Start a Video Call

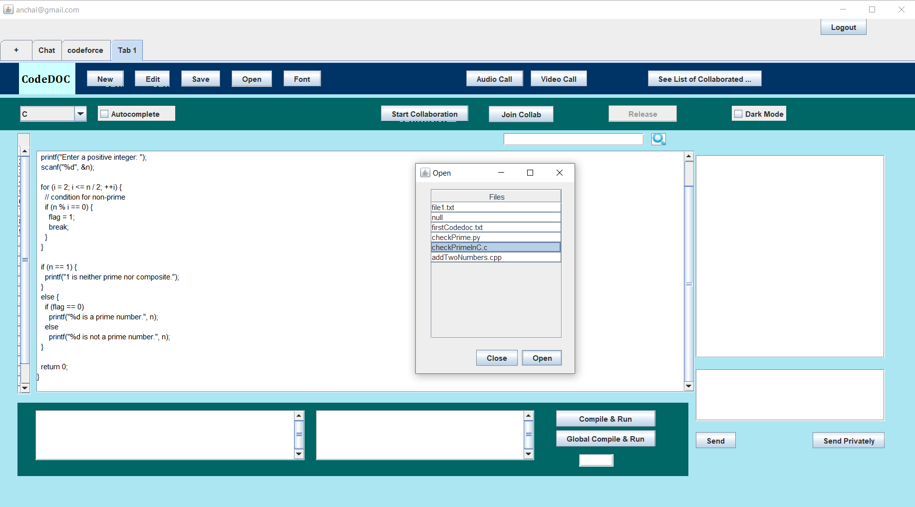(559, 79)
